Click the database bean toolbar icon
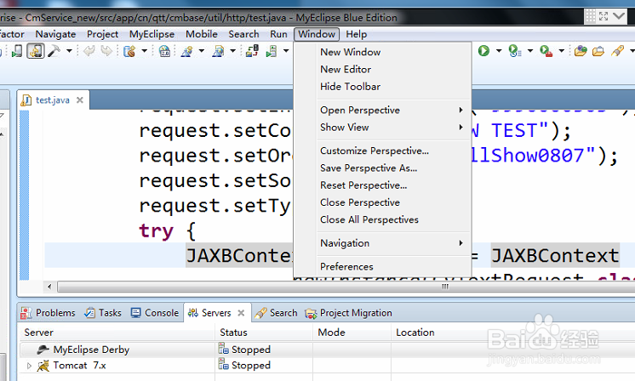This screenshot has height=381, width=635. pyautogui.click(x=129, y=51)
